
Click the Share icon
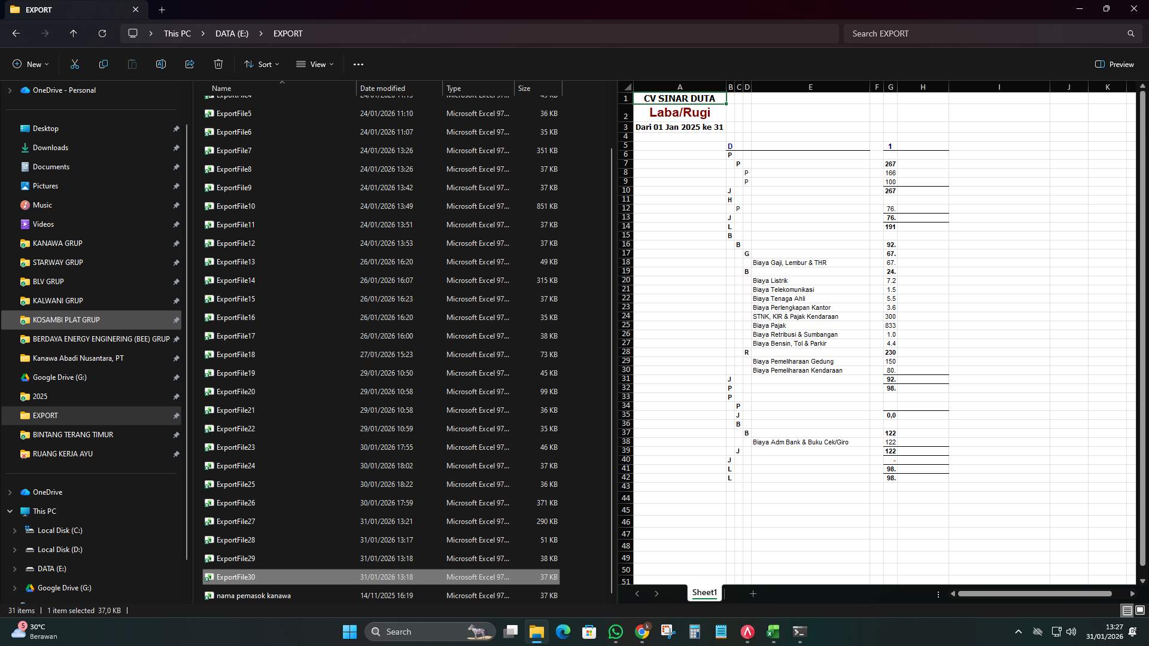point(189,64)
